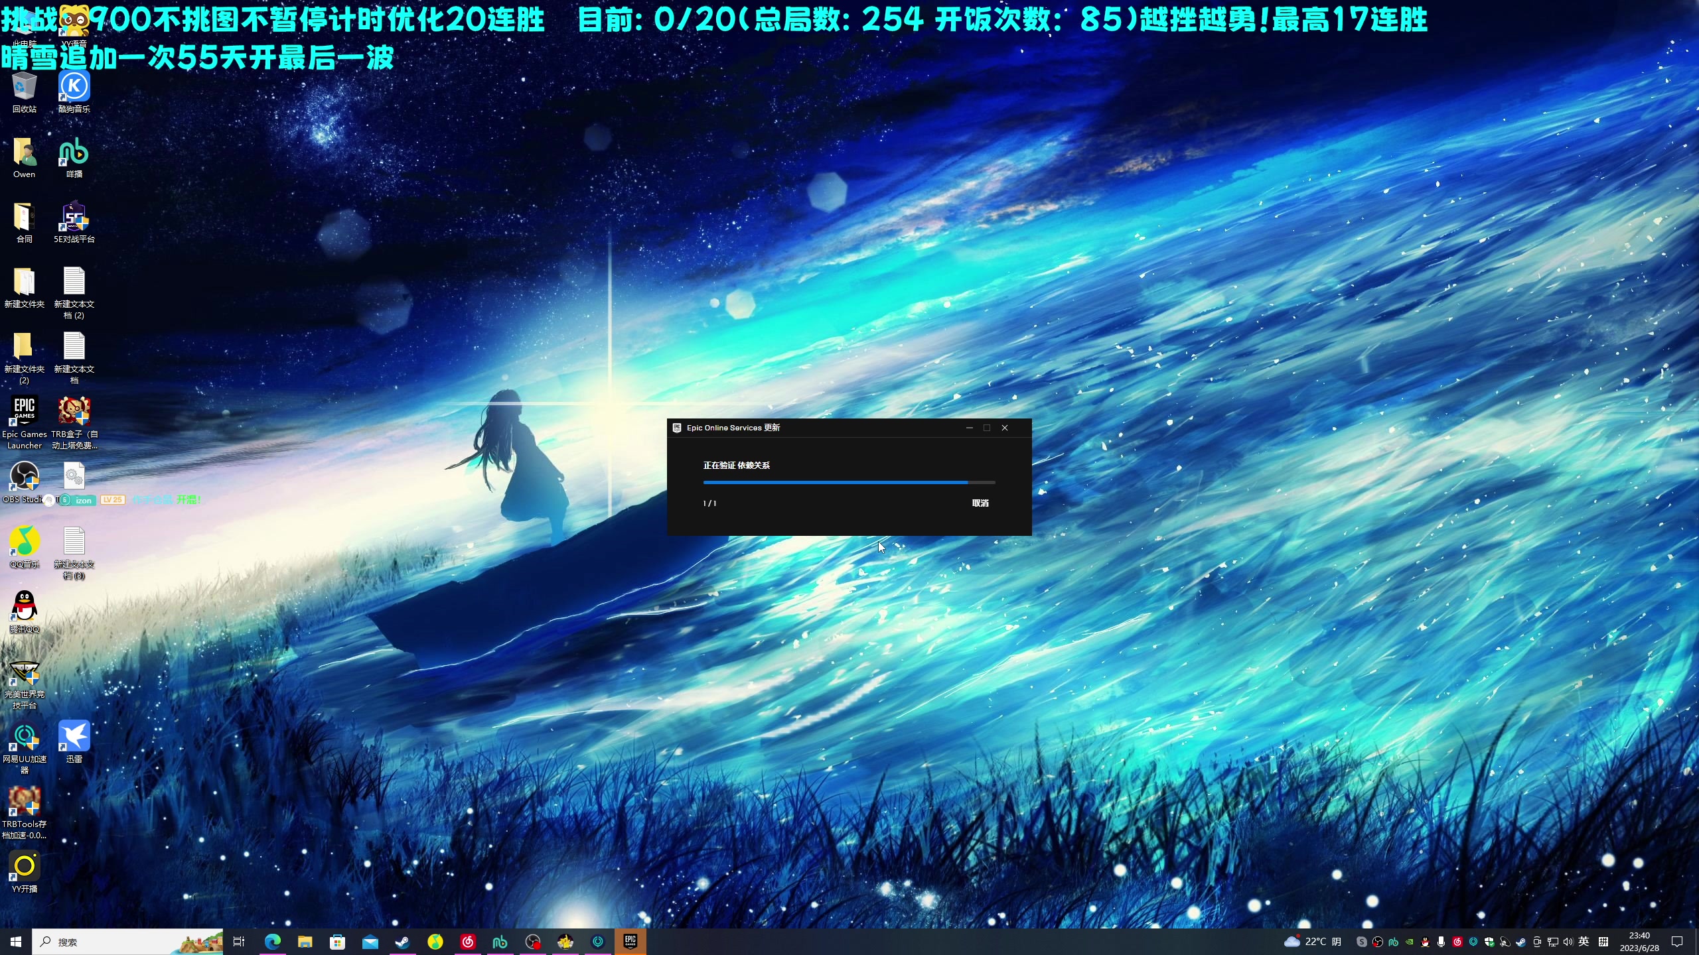Switch to Steam on the taskbar
This screenshot has width=1699, height=955.
coord(402,942)
